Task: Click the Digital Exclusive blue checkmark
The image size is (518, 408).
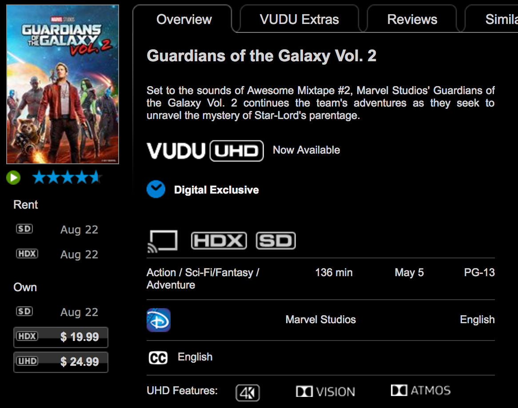Action: [x=156, y=189]
